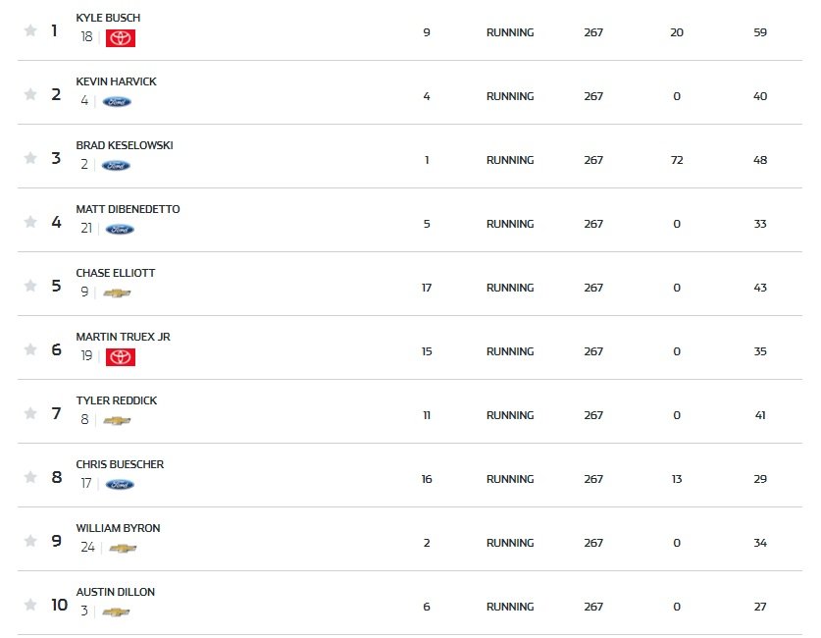821x638 pixels.
Task: Toggle favorite star for Kyle Busch
Action: pyautogui.click(x=30, y=30)
